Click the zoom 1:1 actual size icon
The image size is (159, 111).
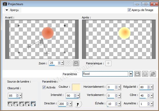tap(76, 63)
